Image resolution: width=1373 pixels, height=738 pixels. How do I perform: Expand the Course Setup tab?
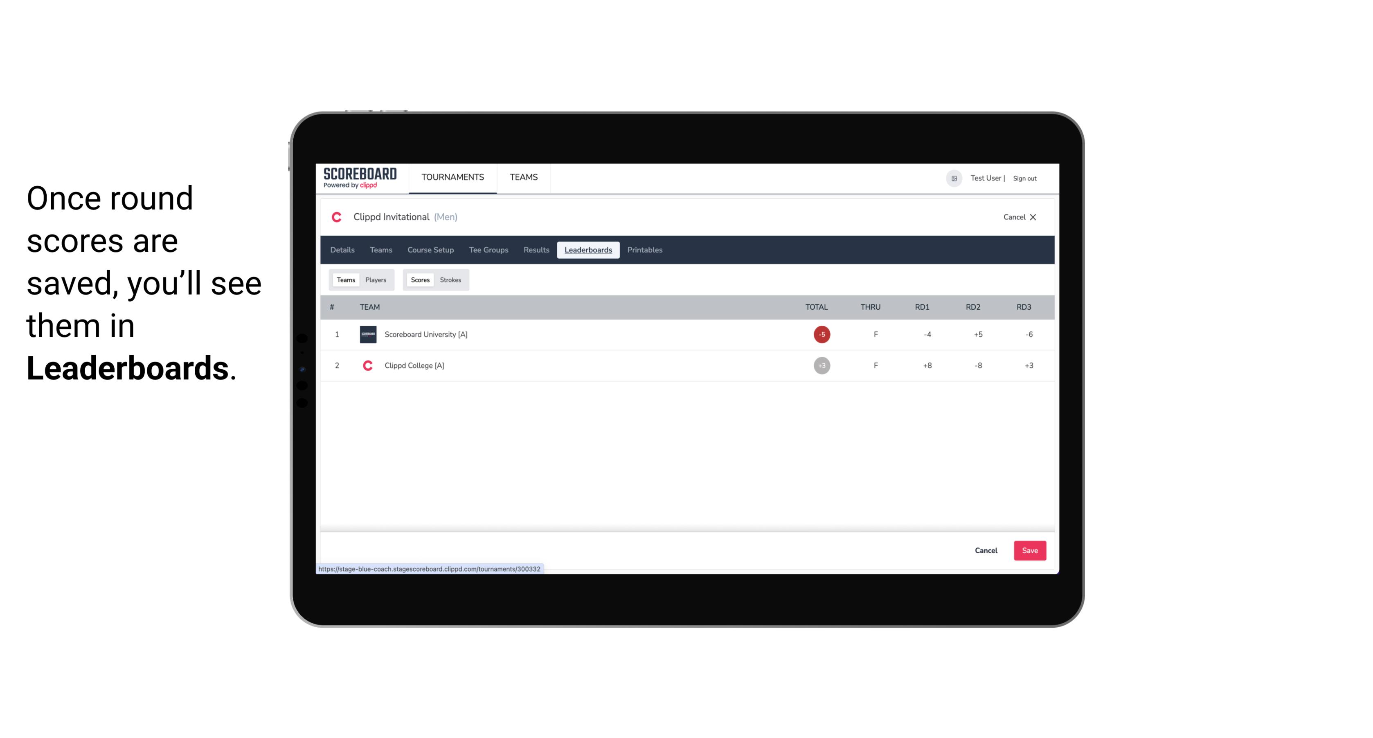pyautogui.click(x=430, y=250)
